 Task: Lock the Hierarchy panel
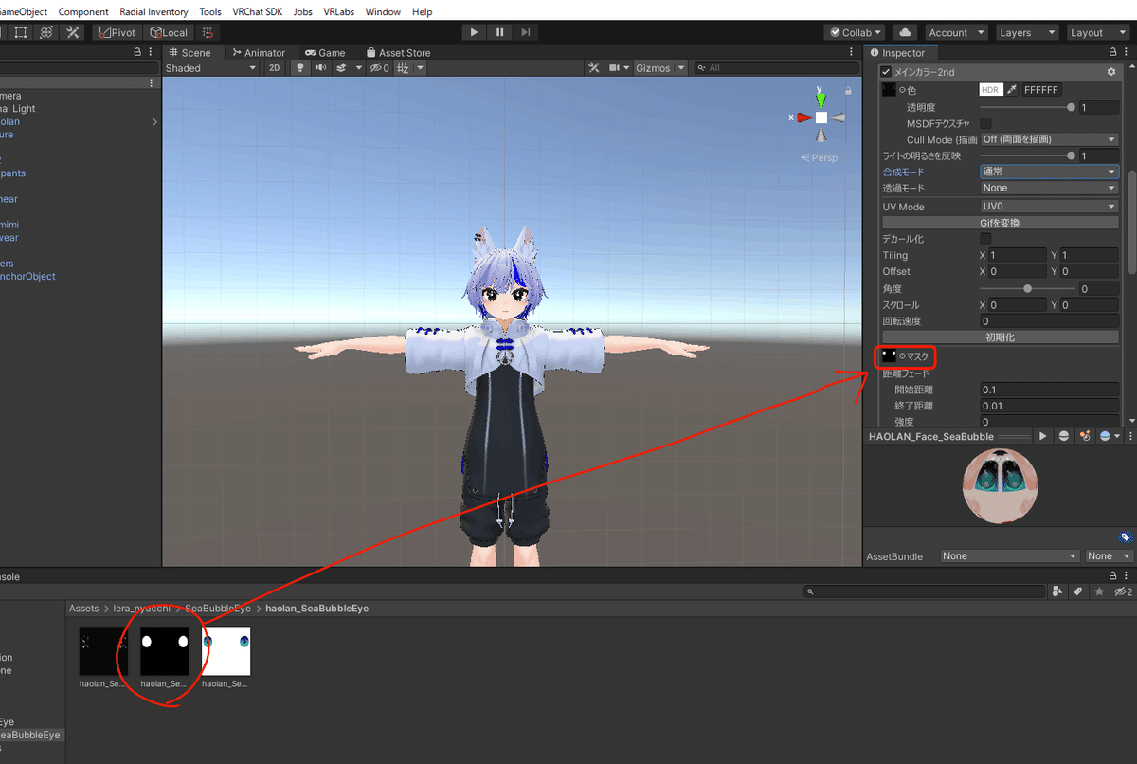(138, 53)
